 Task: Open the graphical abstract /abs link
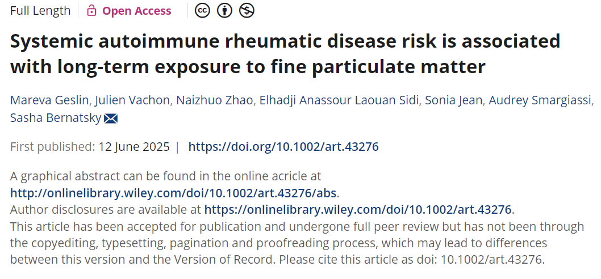[x=174, y=193]
